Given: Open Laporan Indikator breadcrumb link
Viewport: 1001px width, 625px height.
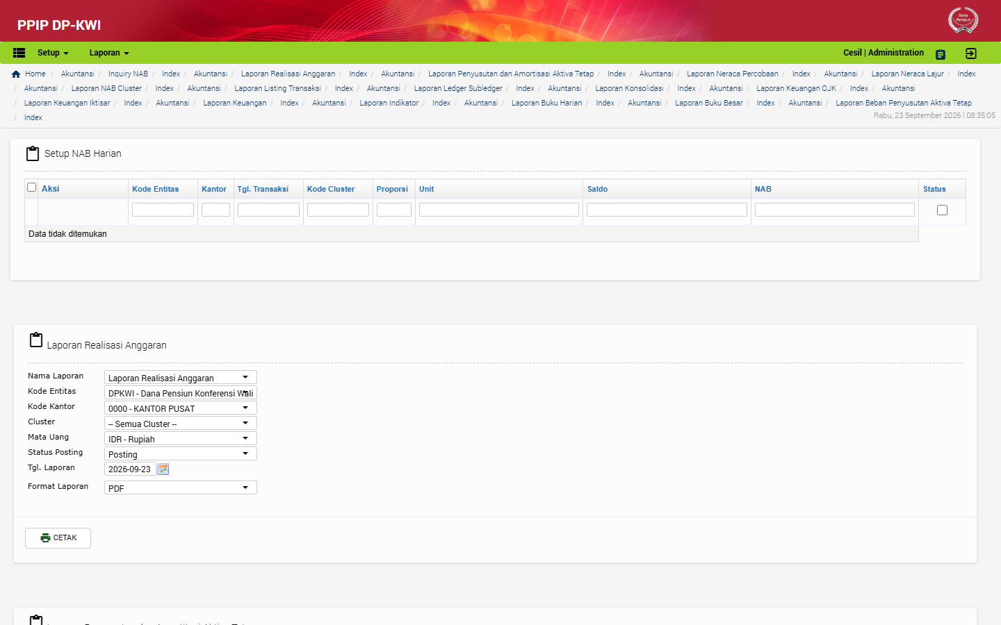Looking at the screenshot, I should [389, 103].
